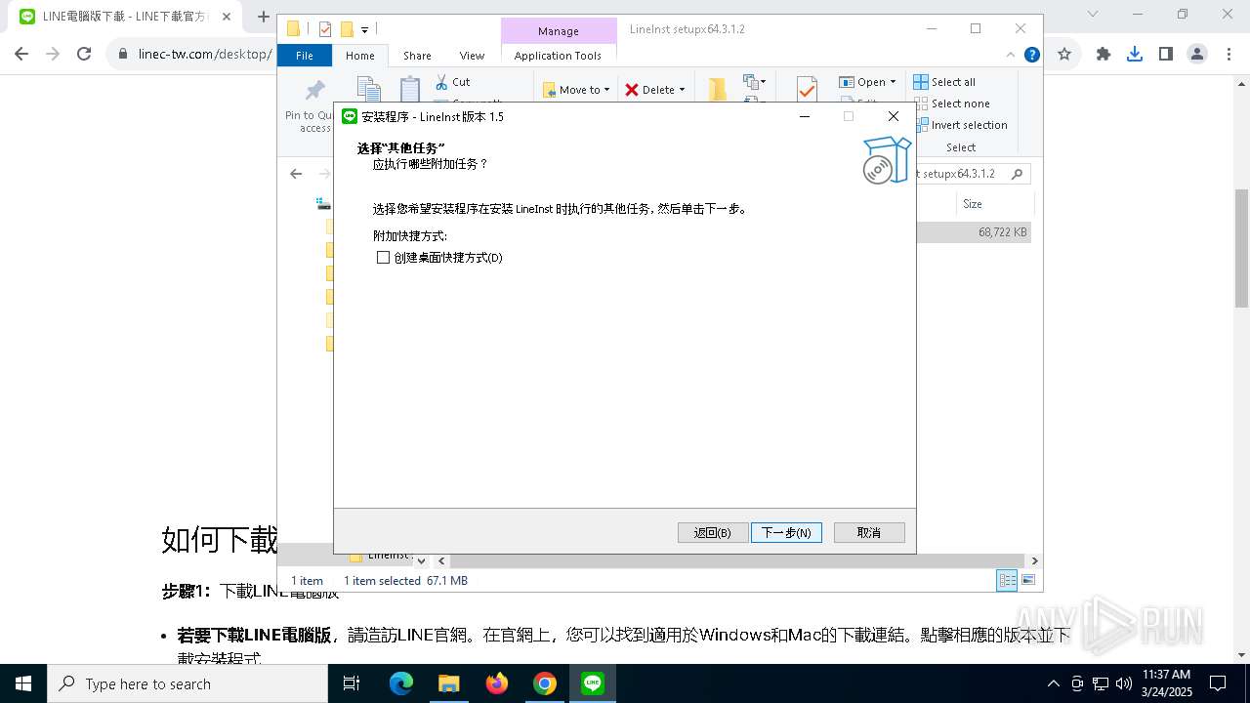Click the Size column header
This screenshot has height=703, width=1250.
pos(973,204)
